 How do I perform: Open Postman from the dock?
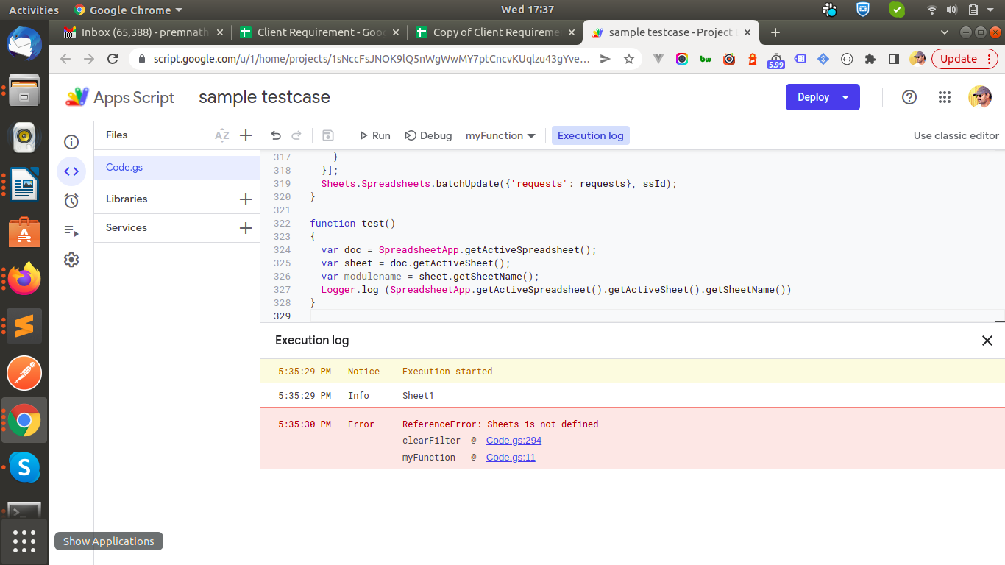tap(24, 373)
